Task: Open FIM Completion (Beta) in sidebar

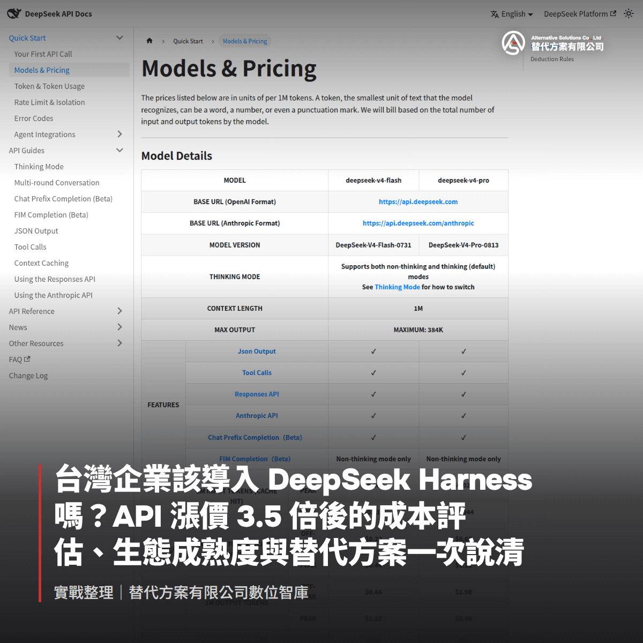Action: (51, 215)
